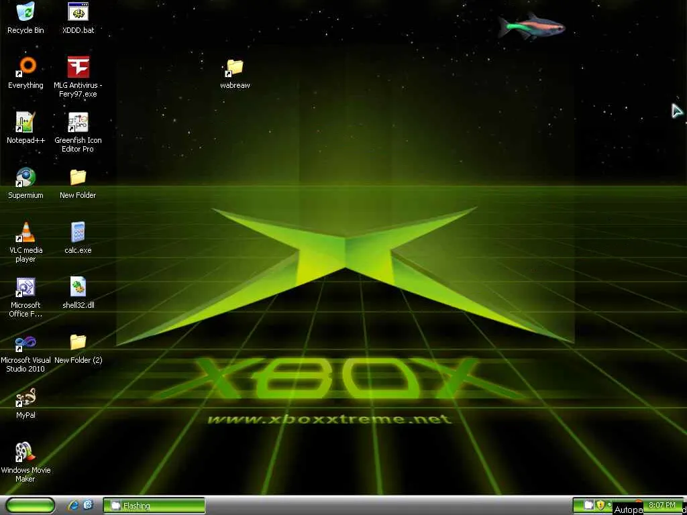The width and height of the screenshot is (687, 515).
Task: Click the second Quick Launch icon
Action: pos(88,506)
